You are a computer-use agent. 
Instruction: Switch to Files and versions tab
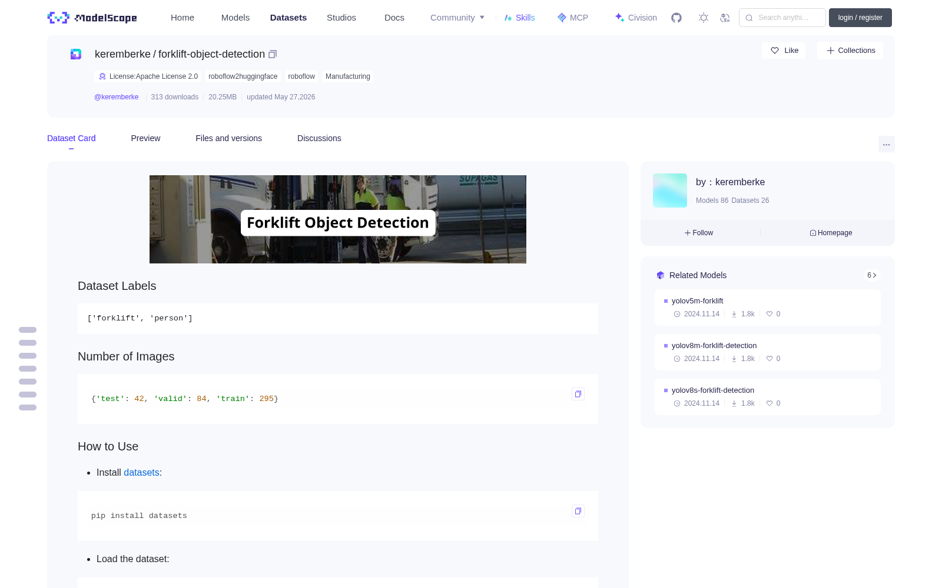click(x=228, y=138)
